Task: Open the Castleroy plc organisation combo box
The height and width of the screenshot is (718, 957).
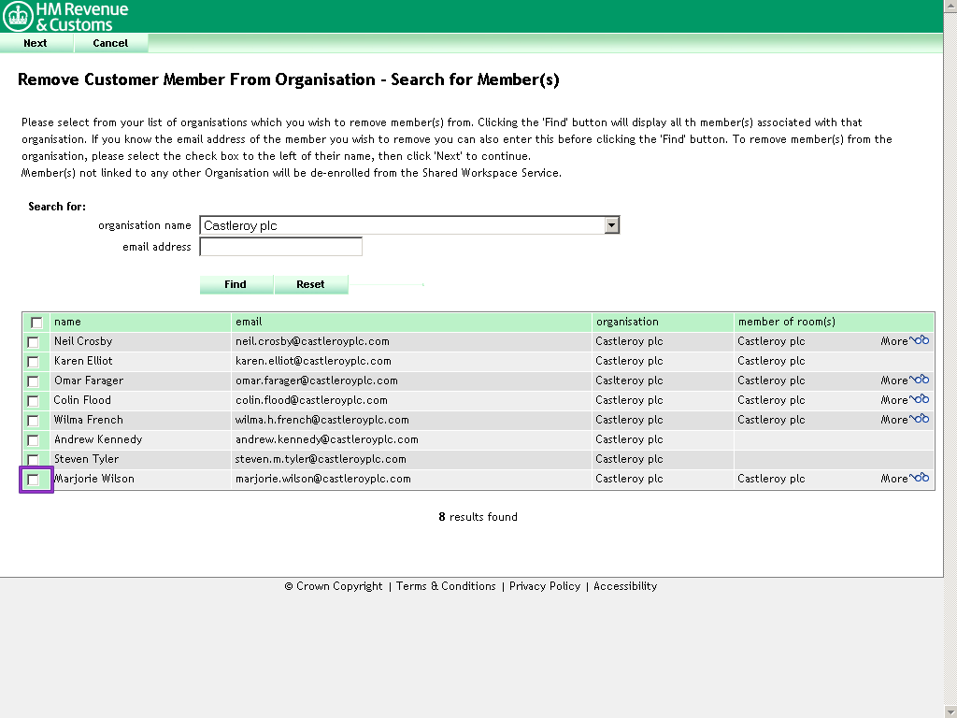Action: pos(402,225)
